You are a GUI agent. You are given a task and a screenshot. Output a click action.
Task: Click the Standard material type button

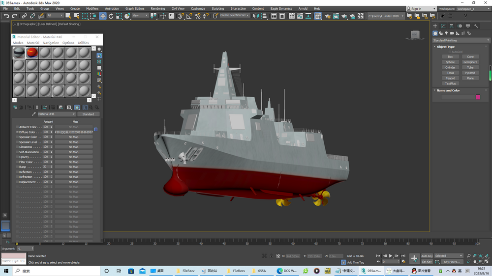[x=88, y=114]
